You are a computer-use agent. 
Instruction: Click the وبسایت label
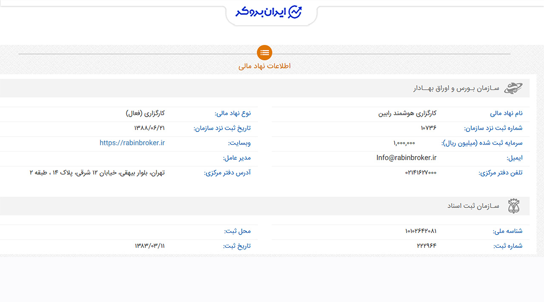pos(239,143)
